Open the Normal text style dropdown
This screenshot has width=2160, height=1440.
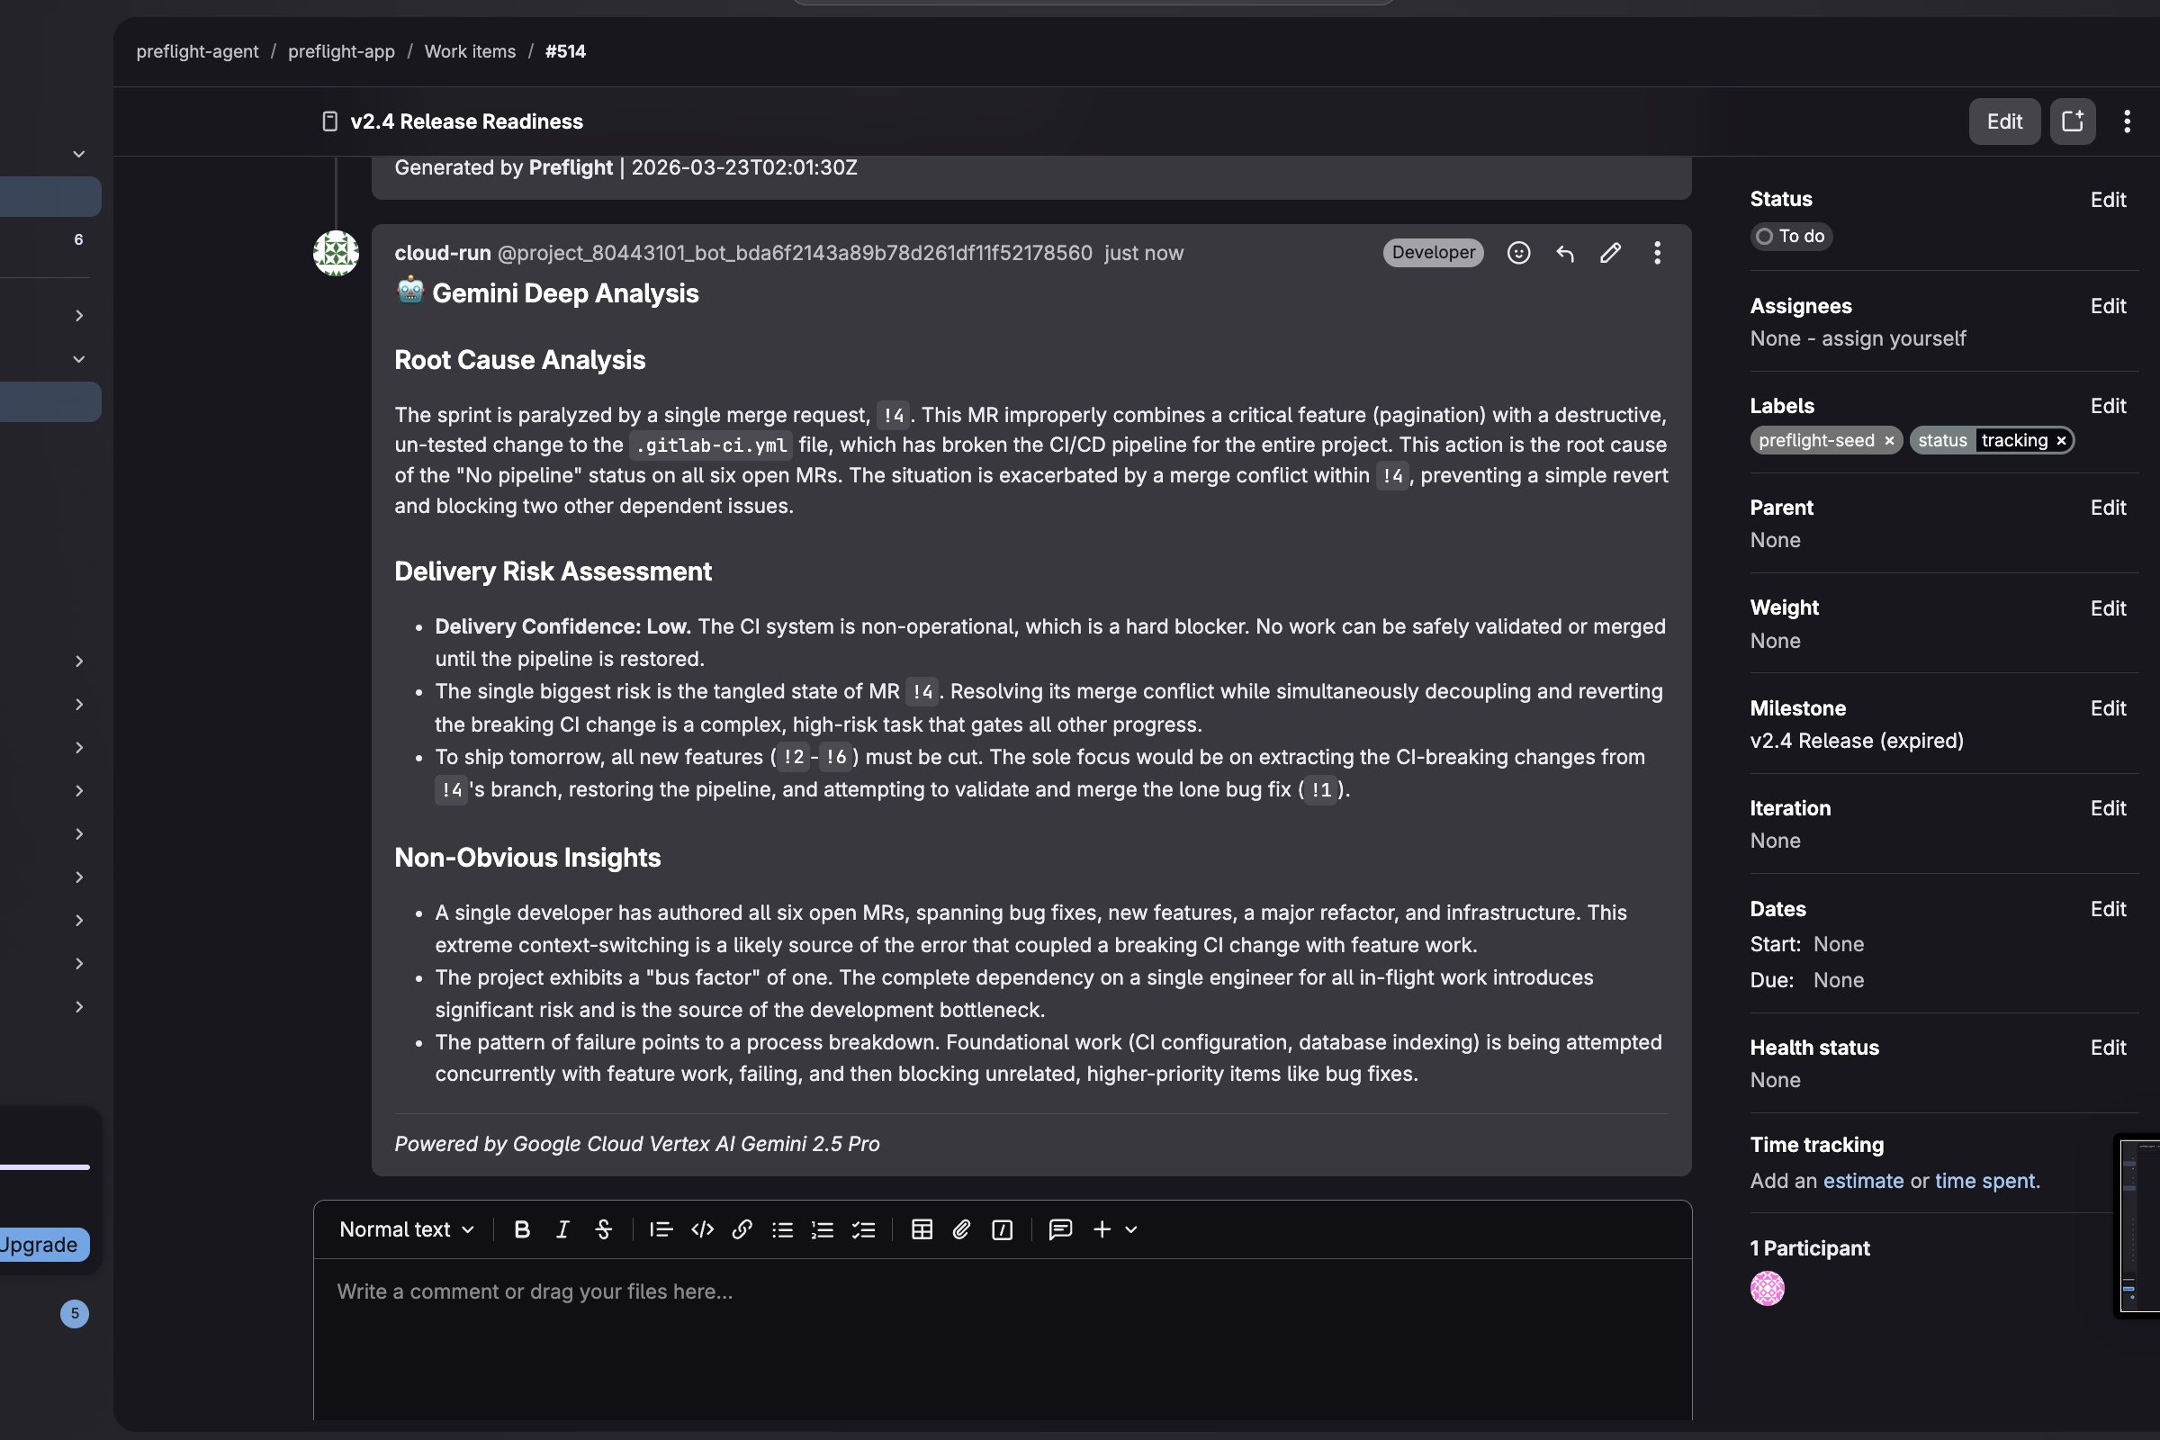pyautogui.click(x=406, y=1229)
